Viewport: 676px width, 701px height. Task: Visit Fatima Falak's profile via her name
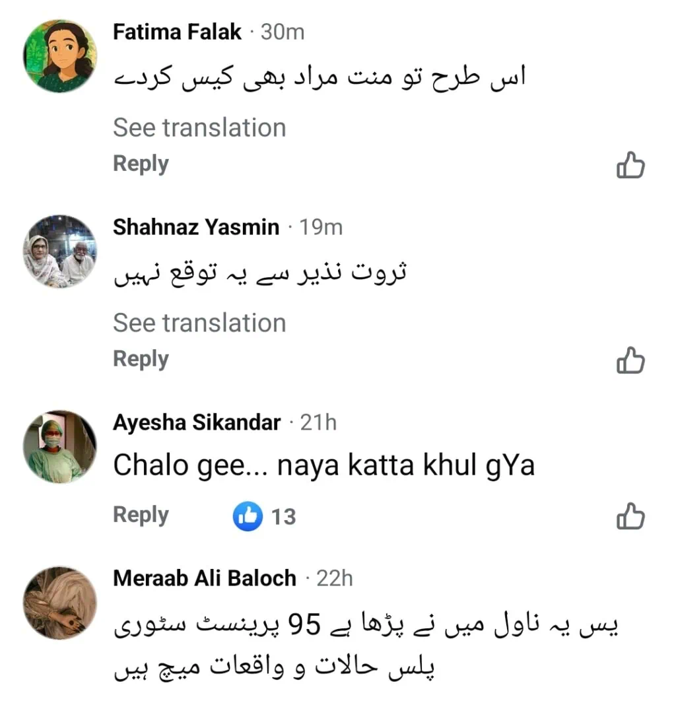click(x=177, y=32)
